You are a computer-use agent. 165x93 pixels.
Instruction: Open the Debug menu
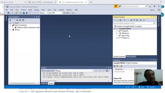point(37,10)
